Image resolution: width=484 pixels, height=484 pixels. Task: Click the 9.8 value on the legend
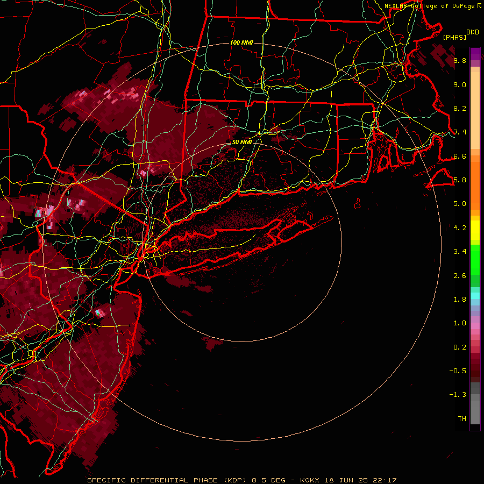460,60
